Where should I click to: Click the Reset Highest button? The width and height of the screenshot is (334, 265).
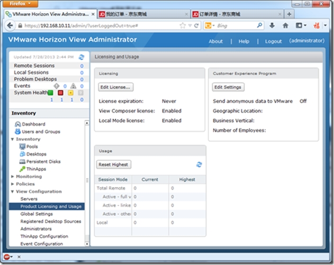[113, 164]
